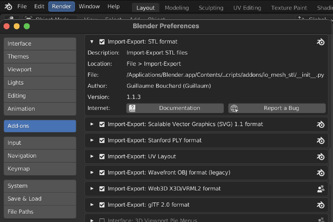Click the author name Guillaume Bouchard (Guillaum)

pos(169,86)
